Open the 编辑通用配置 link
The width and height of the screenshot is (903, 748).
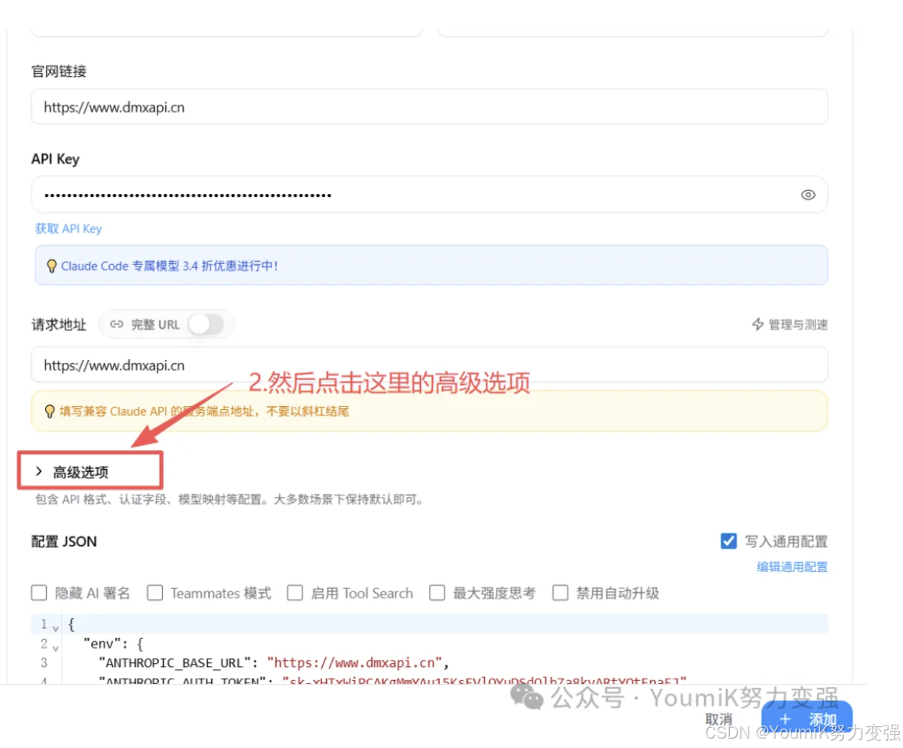pos(791,566)
